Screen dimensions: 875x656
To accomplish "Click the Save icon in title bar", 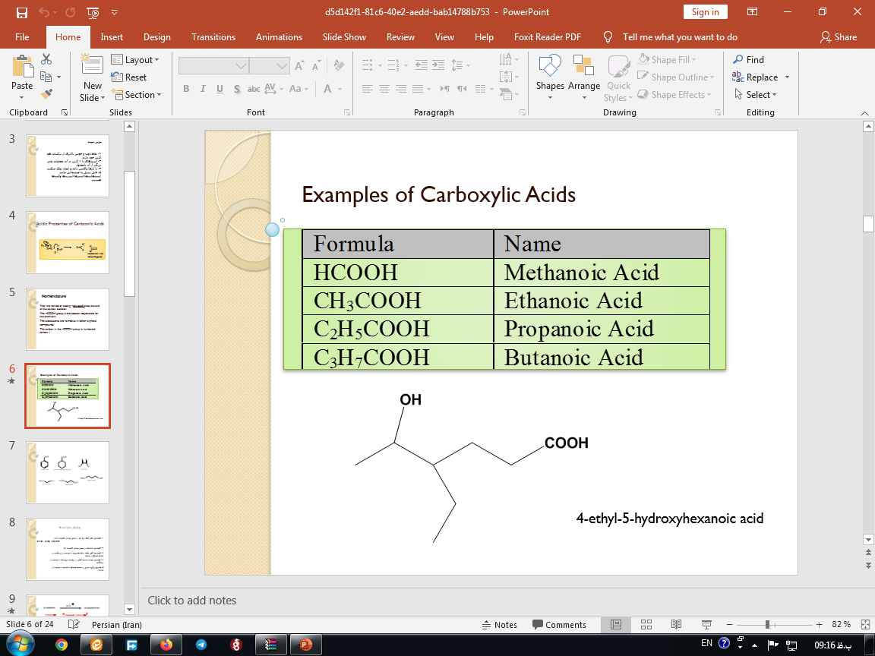I will [21, 12].
